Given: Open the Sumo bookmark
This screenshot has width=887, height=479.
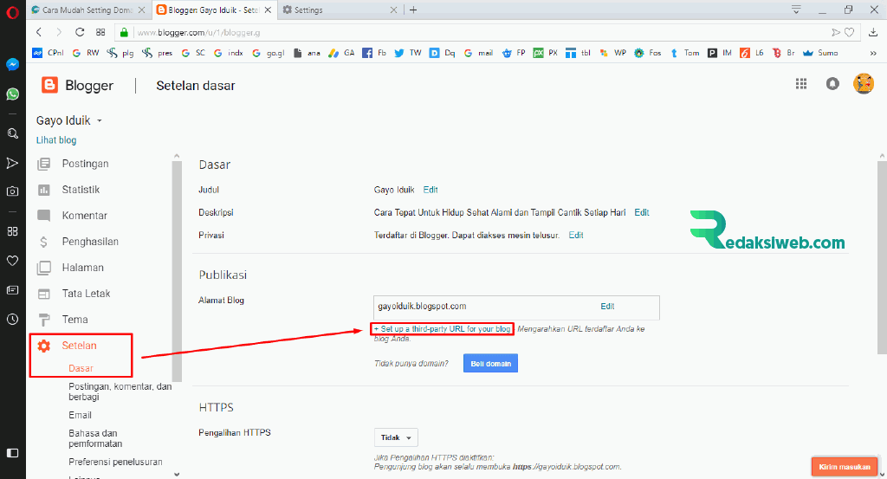Looking at the screenshot, I should pos(820,53).
